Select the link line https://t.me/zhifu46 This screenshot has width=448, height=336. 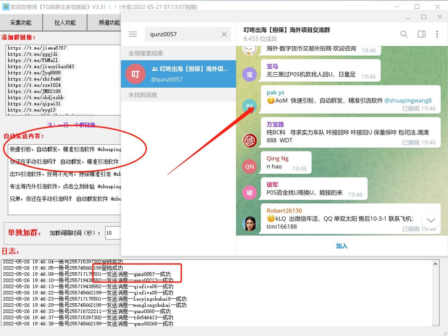tap(34, 79)
